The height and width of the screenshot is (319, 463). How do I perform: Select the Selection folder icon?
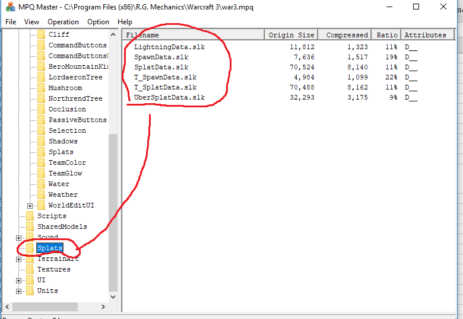42,130
